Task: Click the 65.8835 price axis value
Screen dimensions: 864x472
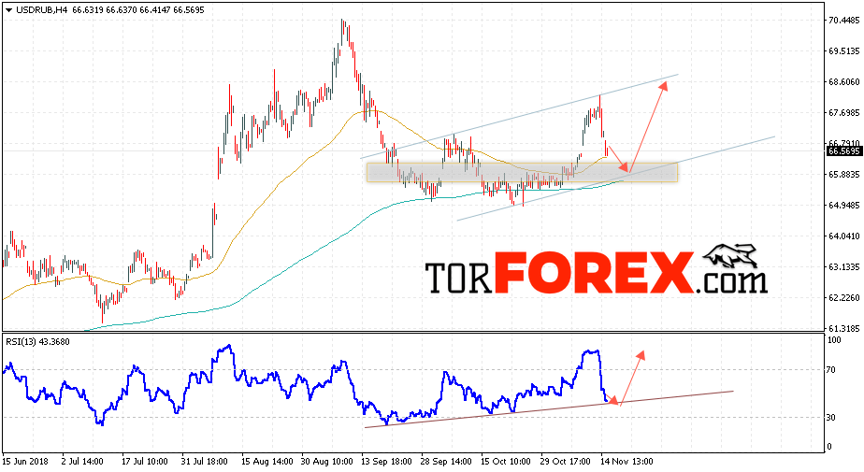Action: point(844,175)
